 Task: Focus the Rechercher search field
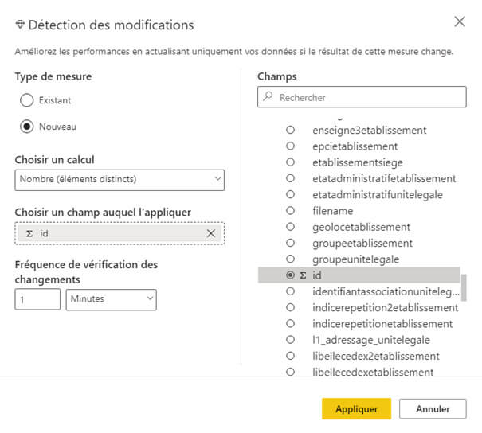pyautogui.click(x=362, y=97)
